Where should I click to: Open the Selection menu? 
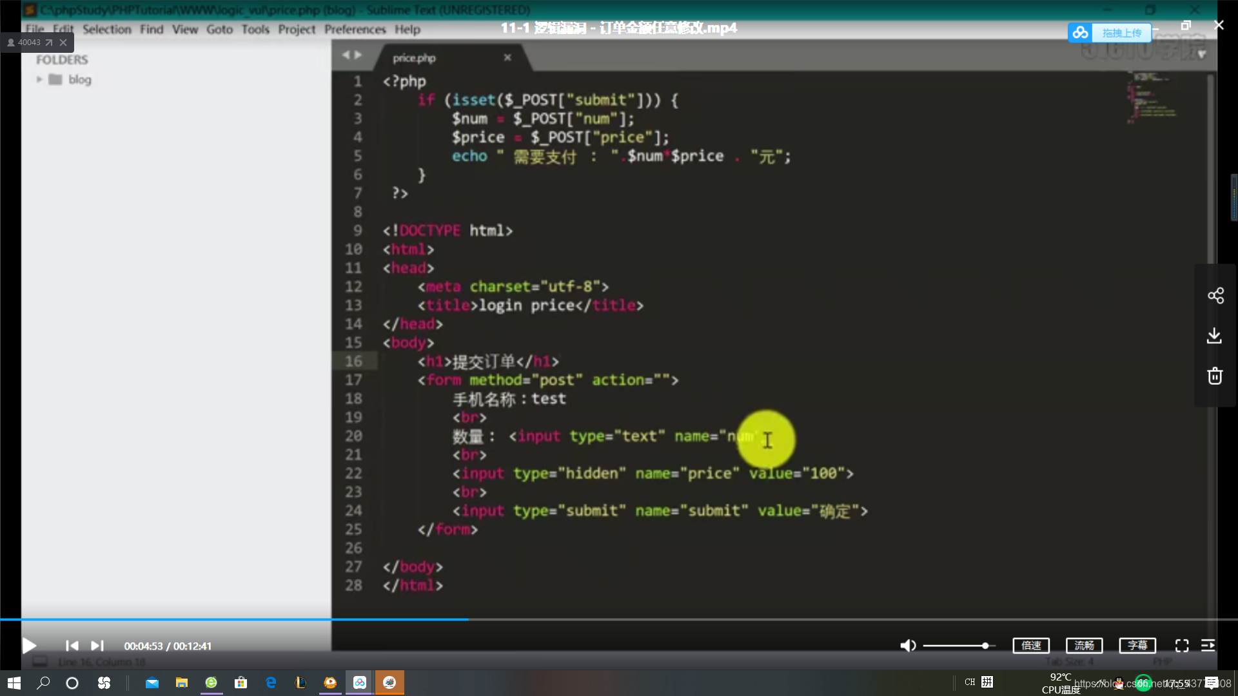(x=106, y=29)
